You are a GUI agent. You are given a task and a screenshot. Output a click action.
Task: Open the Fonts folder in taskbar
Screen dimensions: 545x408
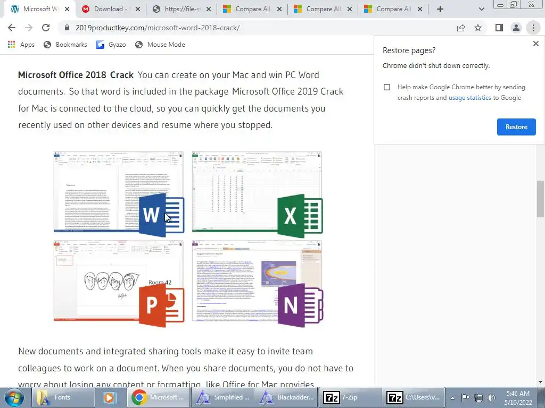click(63, 397)
